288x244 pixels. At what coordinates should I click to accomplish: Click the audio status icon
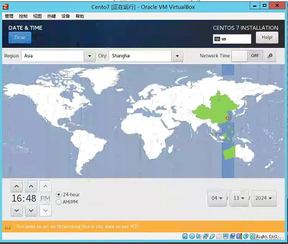pyautogui.click(x=199, y=236)
